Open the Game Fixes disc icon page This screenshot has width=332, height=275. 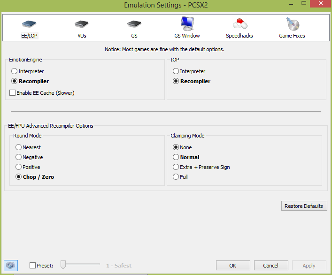coord(293,23)
